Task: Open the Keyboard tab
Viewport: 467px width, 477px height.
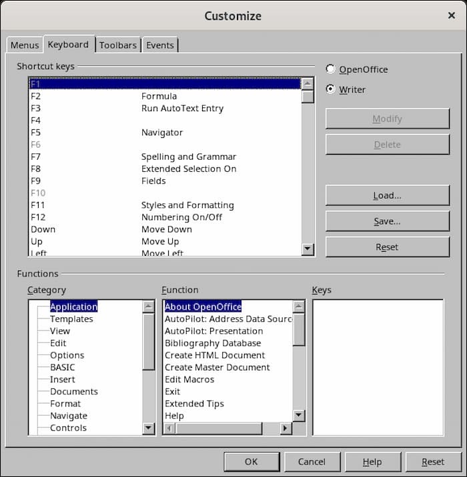Action: [69, 45]
